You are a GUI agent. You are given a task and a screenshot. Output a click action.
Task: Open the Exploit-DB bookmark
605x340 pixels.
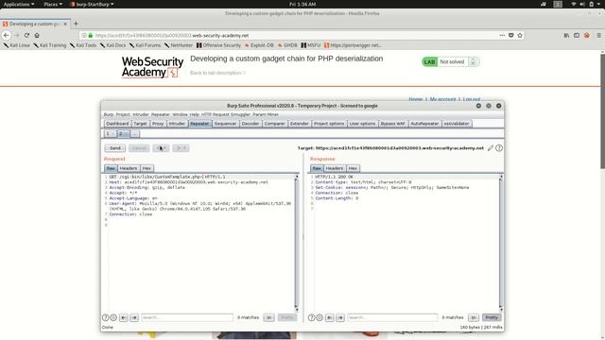(259, 45)
